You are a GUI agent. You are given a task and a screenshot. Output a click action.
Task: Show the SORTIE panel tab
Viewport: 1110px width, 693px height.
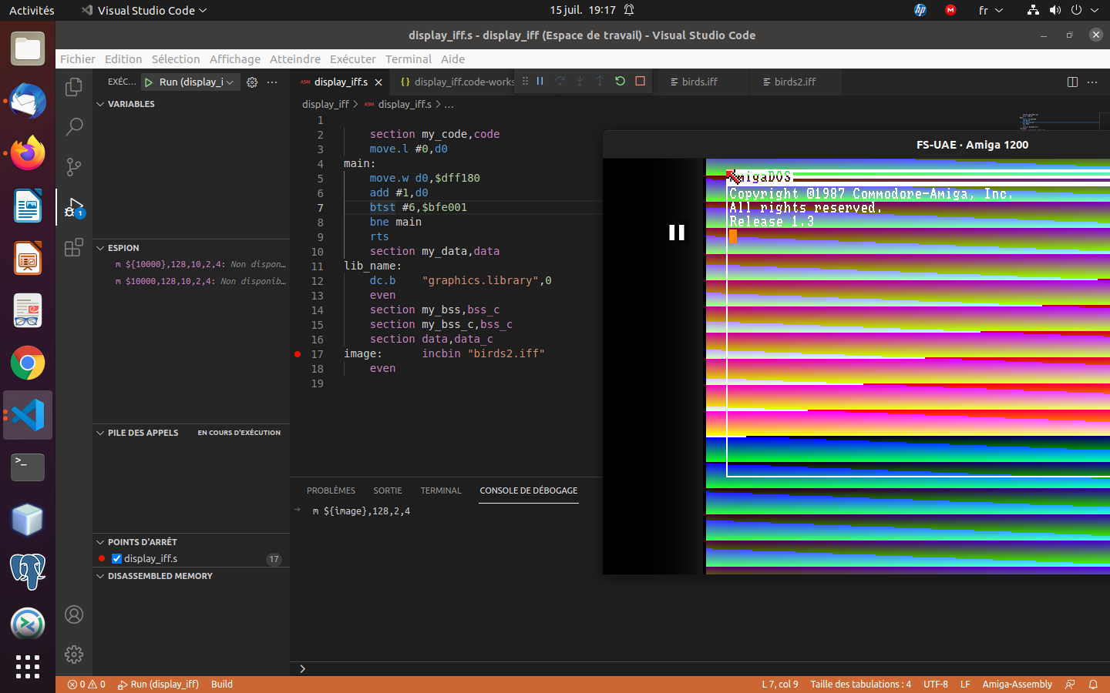[388, 490]
